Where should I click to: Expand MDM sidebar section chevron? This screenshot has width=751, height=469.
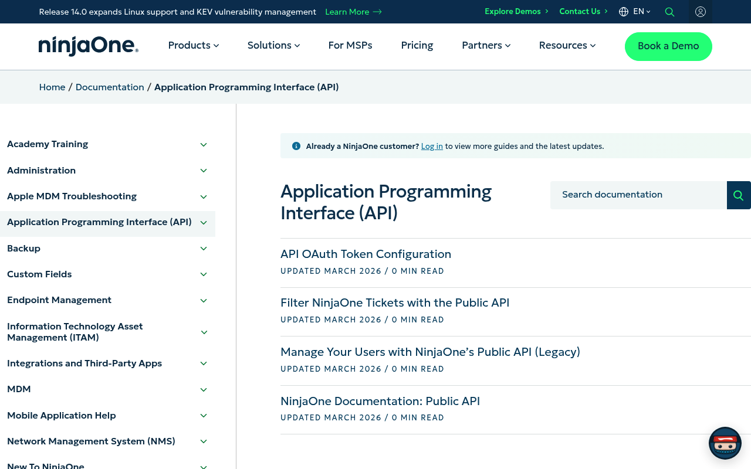tap(204, 390)
